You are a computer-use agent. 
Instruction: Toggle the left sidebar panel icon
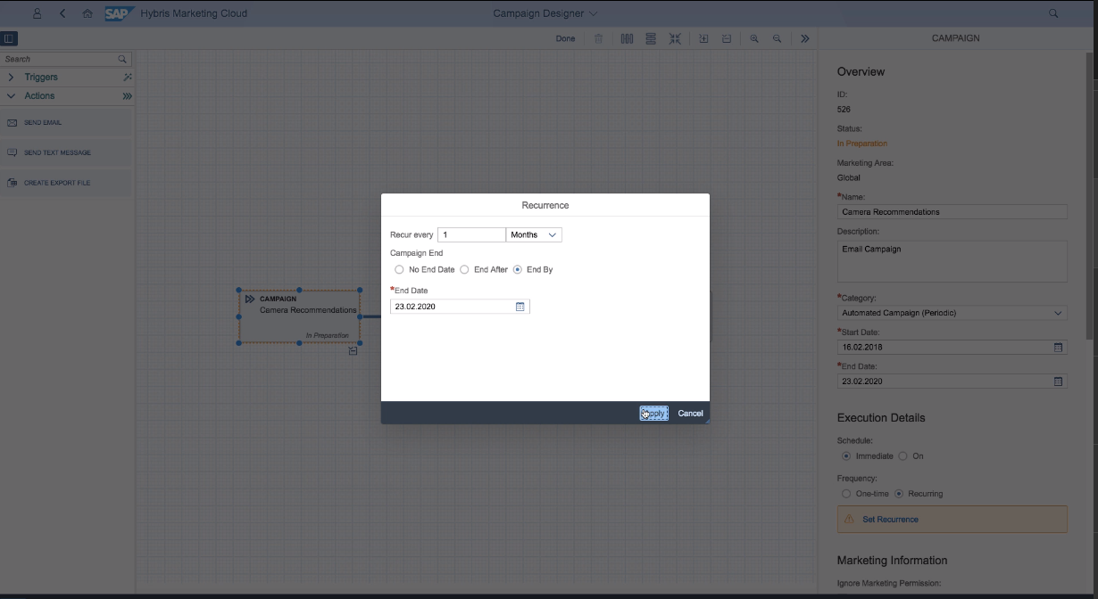click(x=9, y=38)
